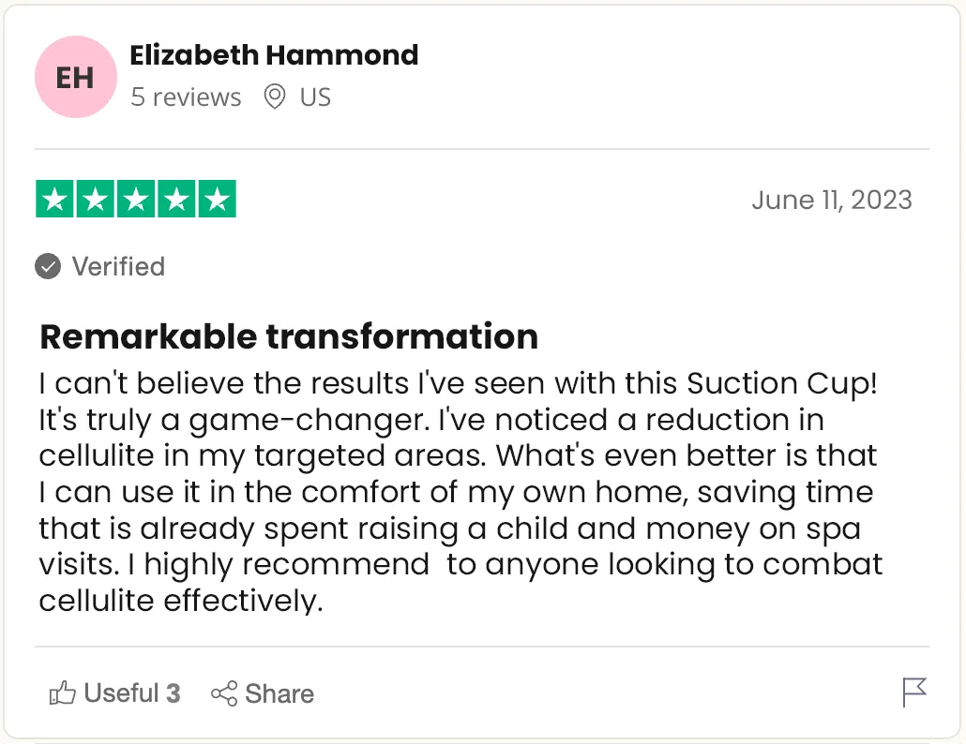Click the 'Share' button label
Screen dimensions: 966x744
279,693
